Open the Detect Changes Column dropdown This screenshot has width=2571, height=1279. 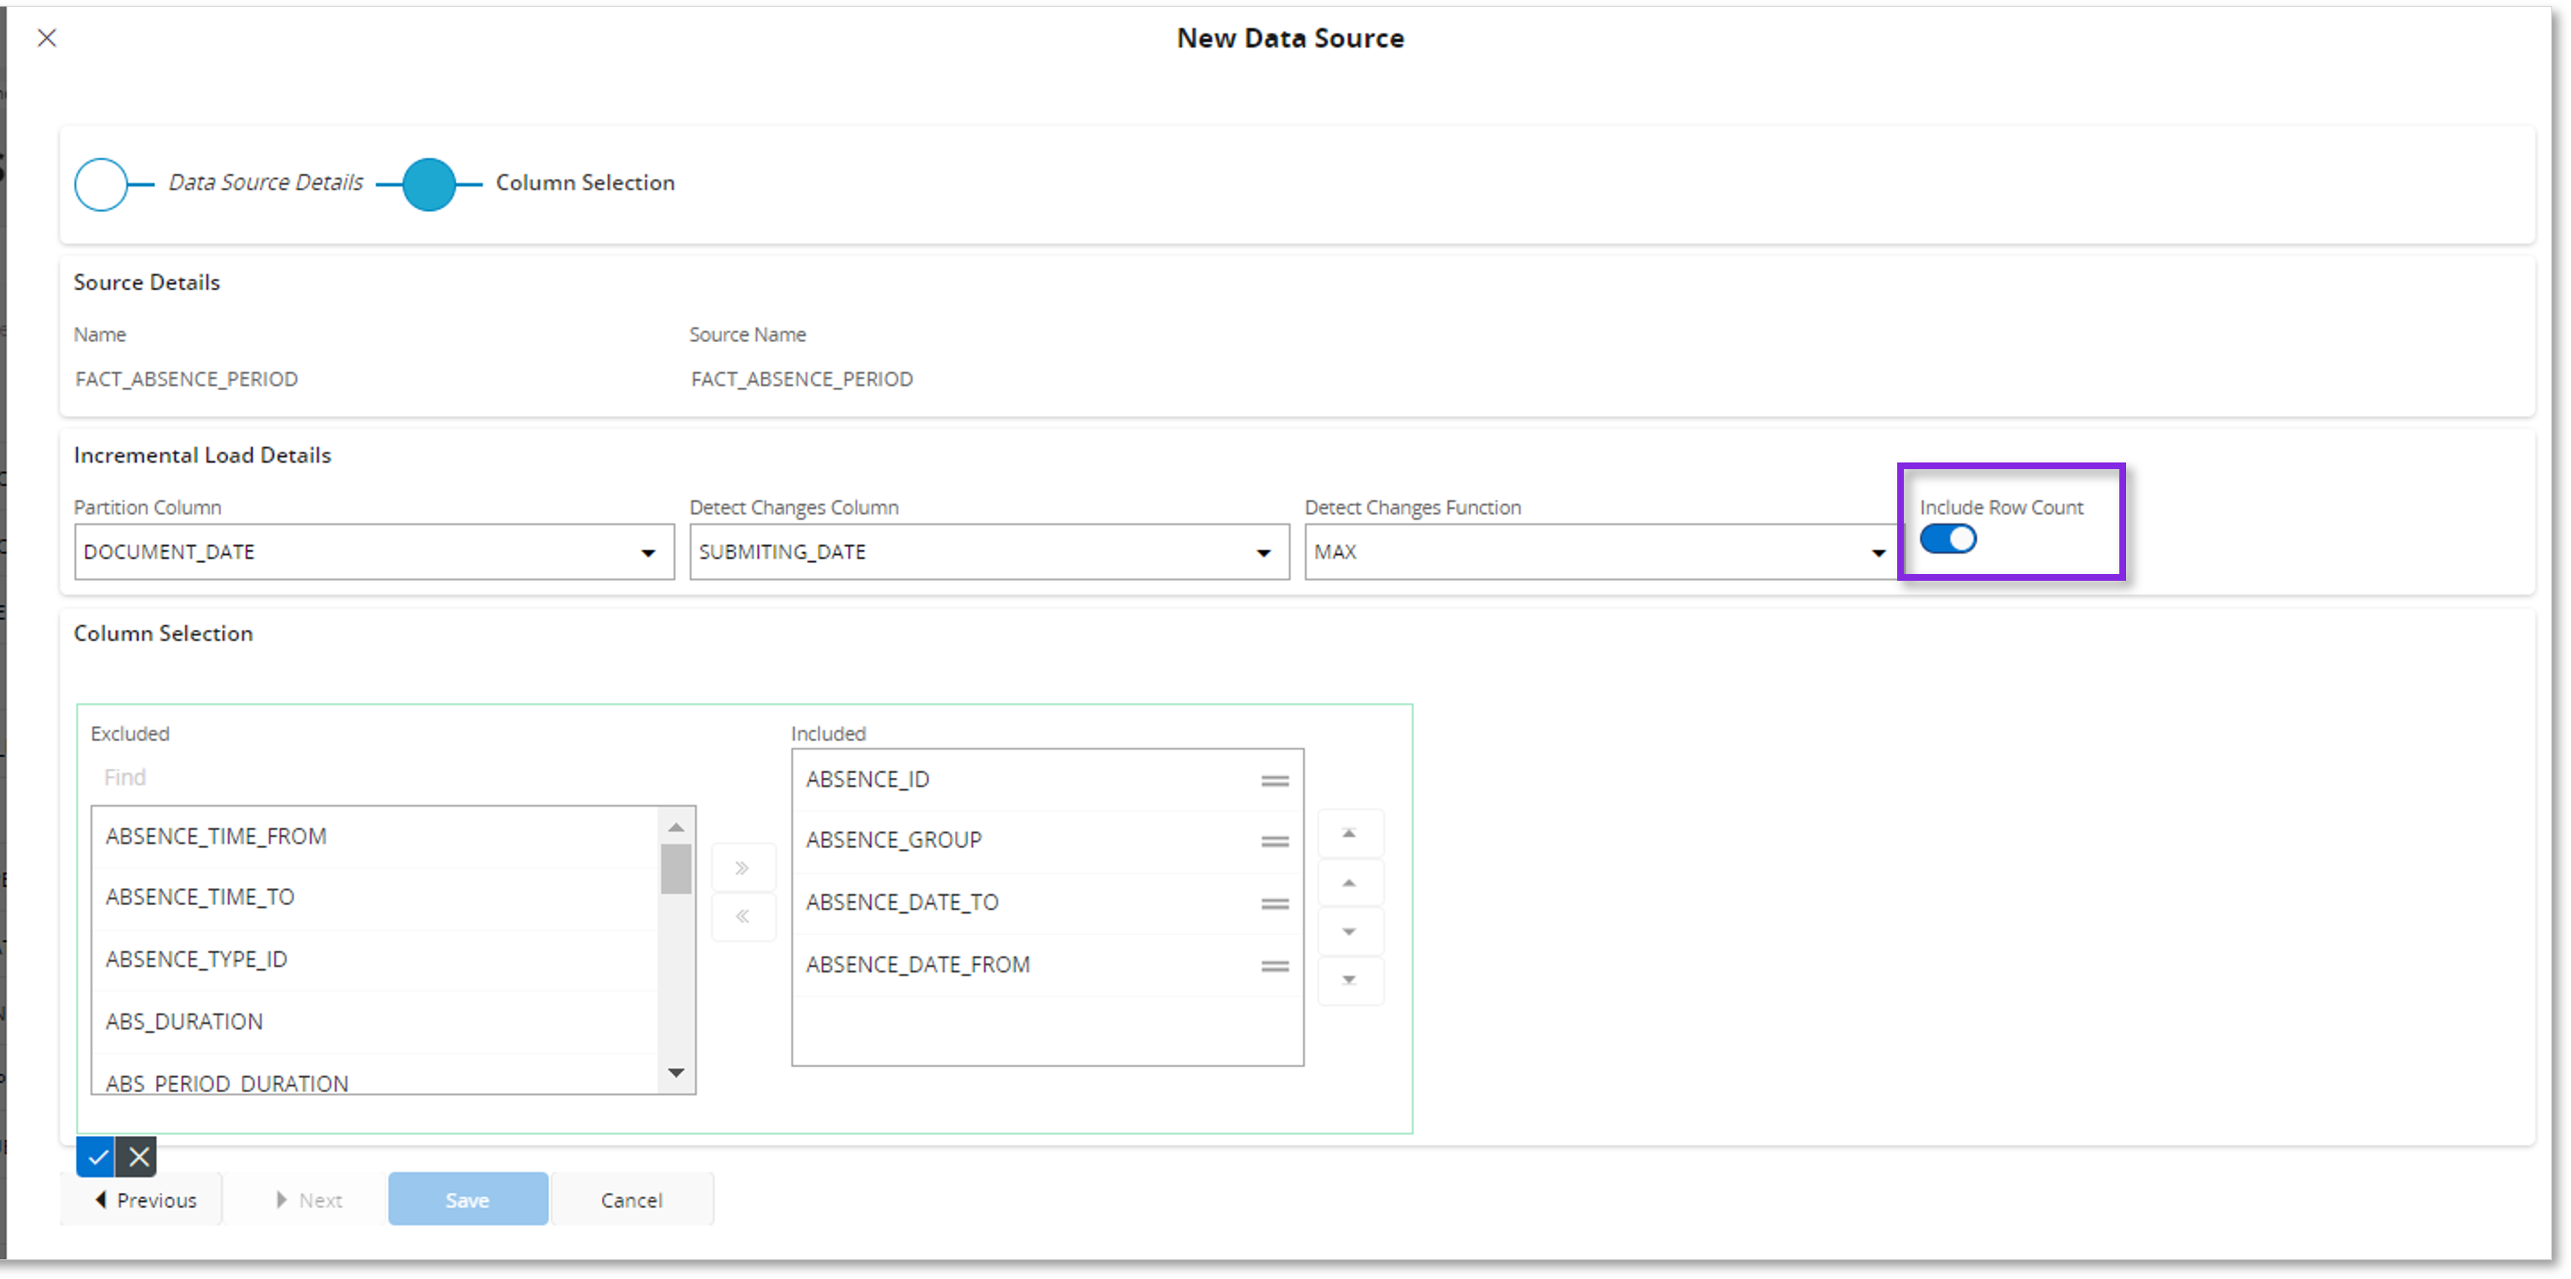[x=1264, y=552]
